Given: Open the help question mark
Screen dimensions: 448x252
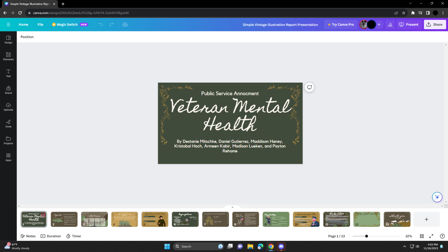Looking at the screenshot, I should tap(442, 236).
